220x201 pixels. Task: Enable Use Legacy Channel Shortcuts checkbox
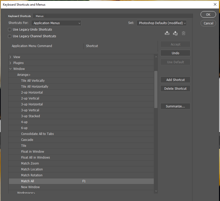[x=10, y=36]
